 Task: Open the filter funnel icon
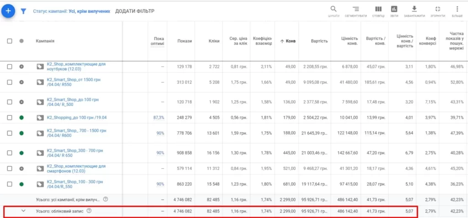[x=23, y=11]
